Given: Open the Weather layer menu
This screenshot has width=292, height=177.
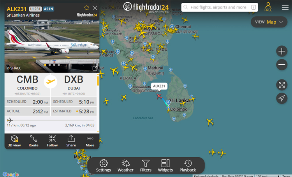Looking at the screenshot, I should click(x=125, y=165).
